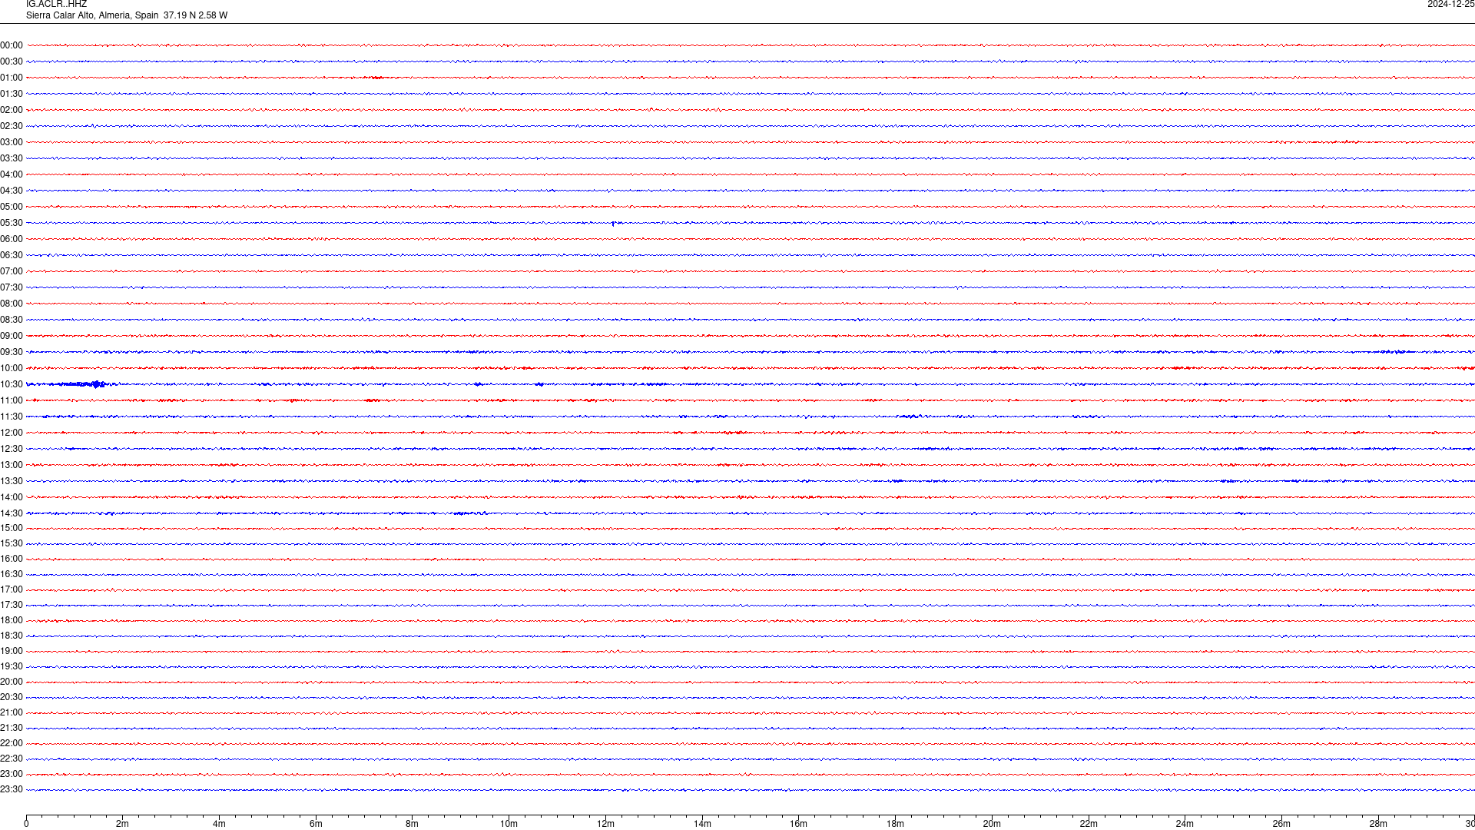Image resolution: width=1475 pixels, height=830 pixels.
Task: Select the 07:30 trace time label
Action: (x=12, y=287)
